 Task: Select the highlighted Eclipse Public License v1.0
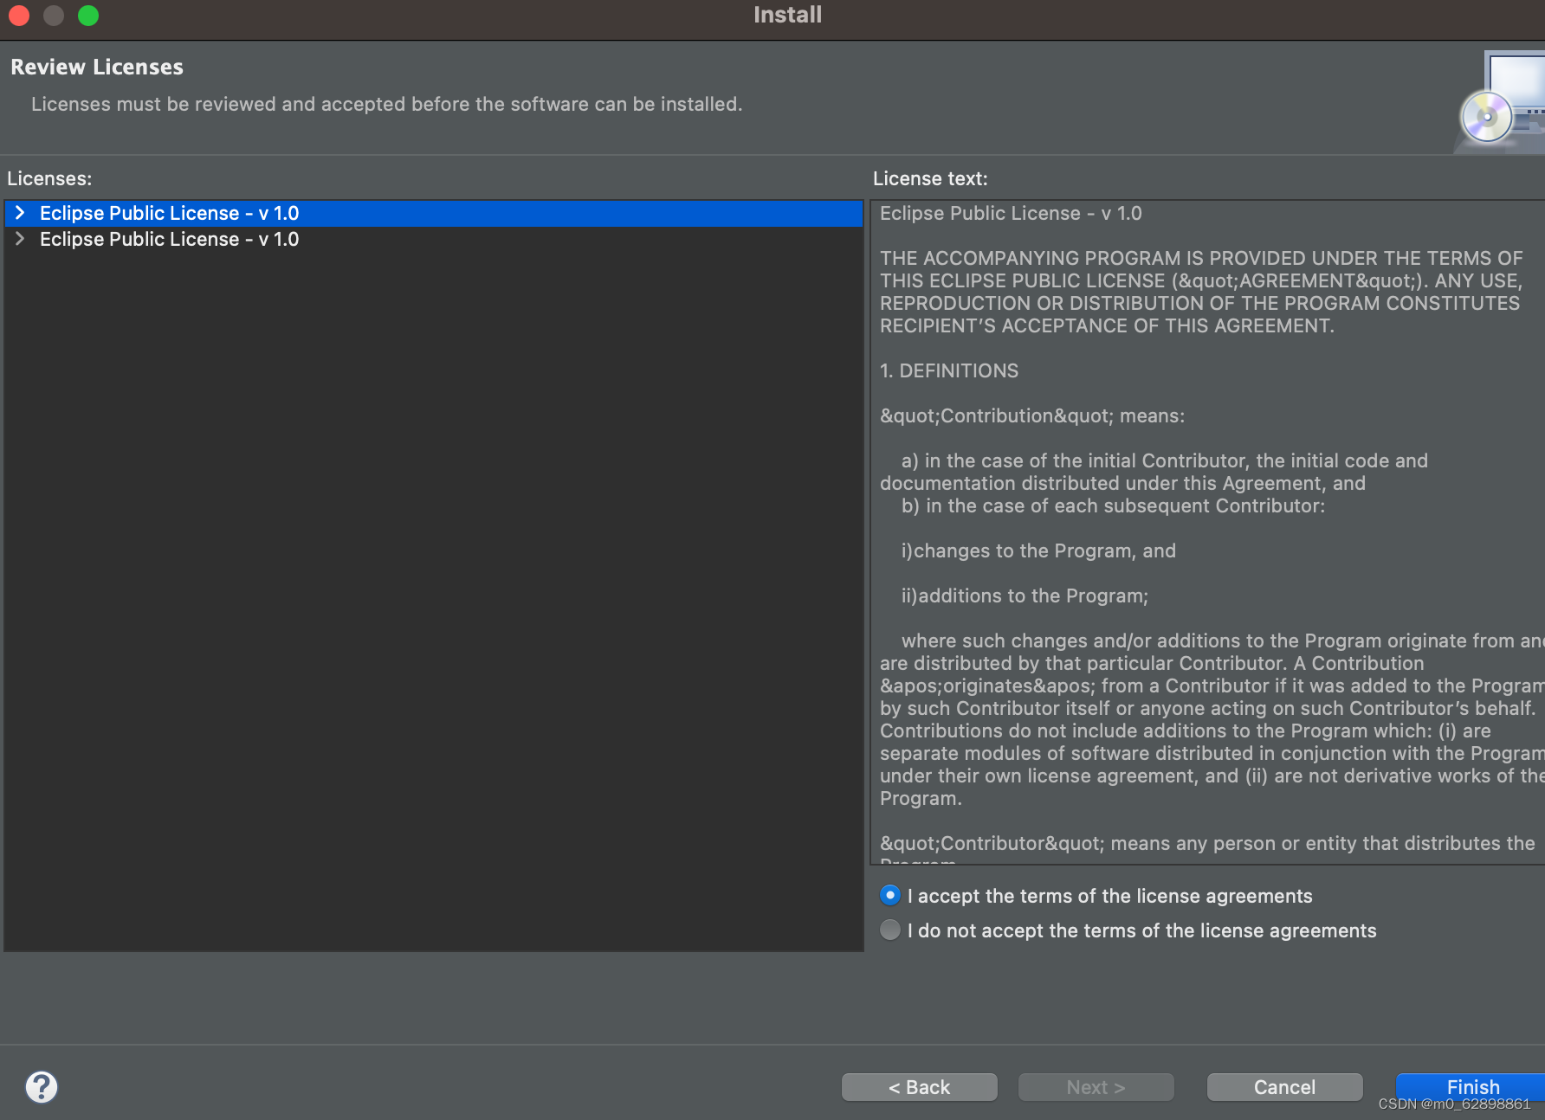tap(168, 213)
